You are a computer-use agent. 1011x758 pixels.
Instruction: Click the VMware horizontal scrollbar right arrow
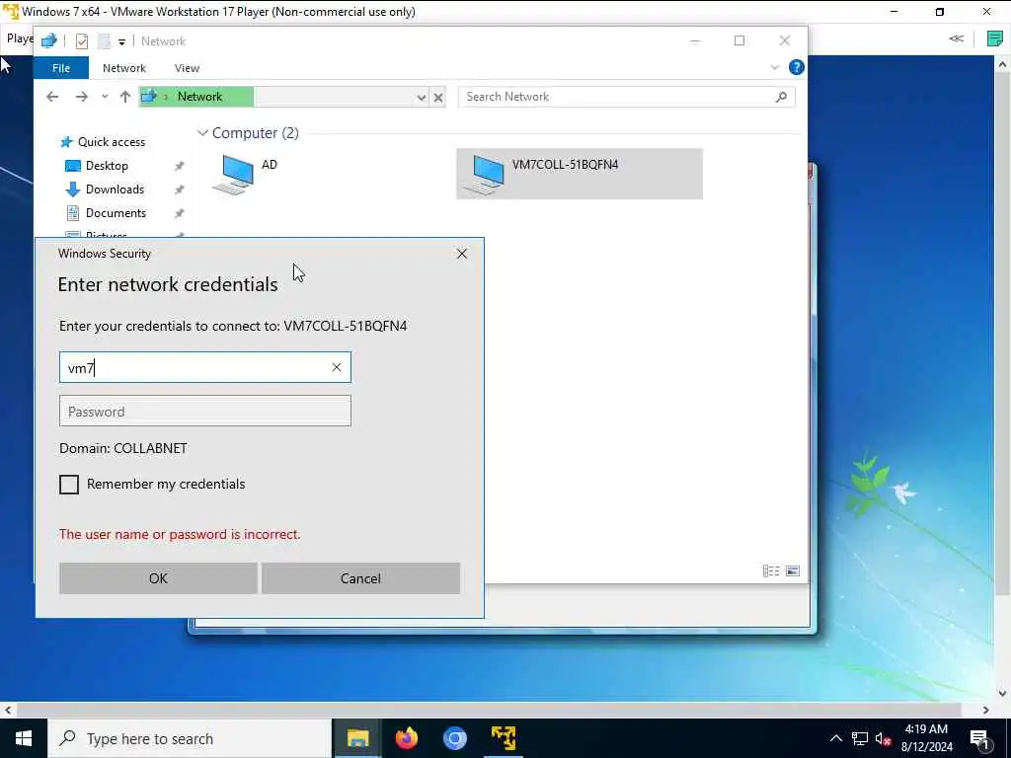[986, 710]
